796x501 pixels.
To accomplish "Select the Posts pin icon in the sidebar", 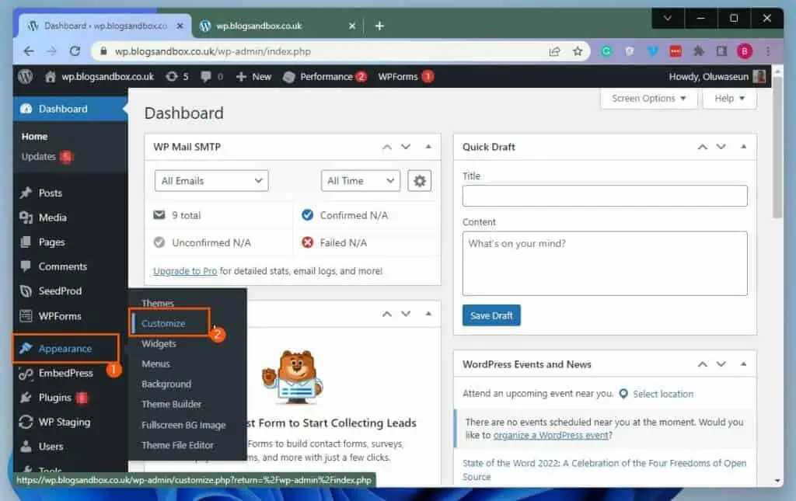I will (x=26, y=193).
